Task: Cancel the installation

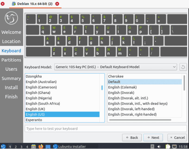Action: click(x=177, y=138)
